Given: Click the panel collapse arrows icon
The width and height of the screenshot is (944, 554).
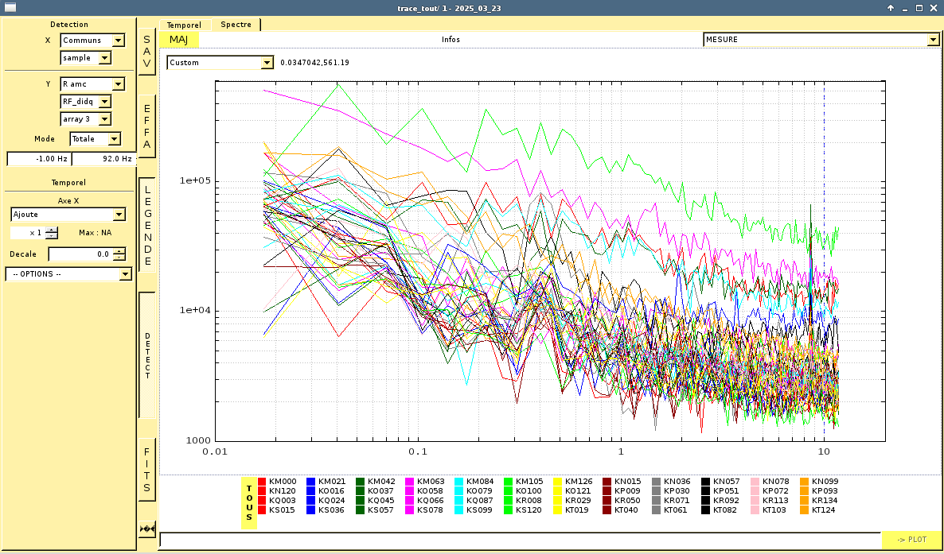Looking at the screenshot, I should coord(147,529).
